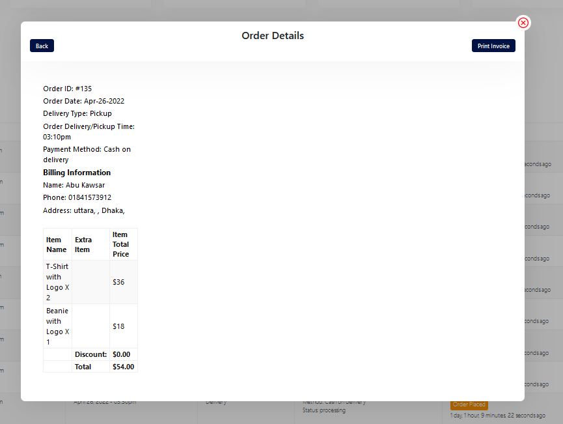Click the Back button
The height and width of the screenshot is (424, 563).
click(42, 46)
